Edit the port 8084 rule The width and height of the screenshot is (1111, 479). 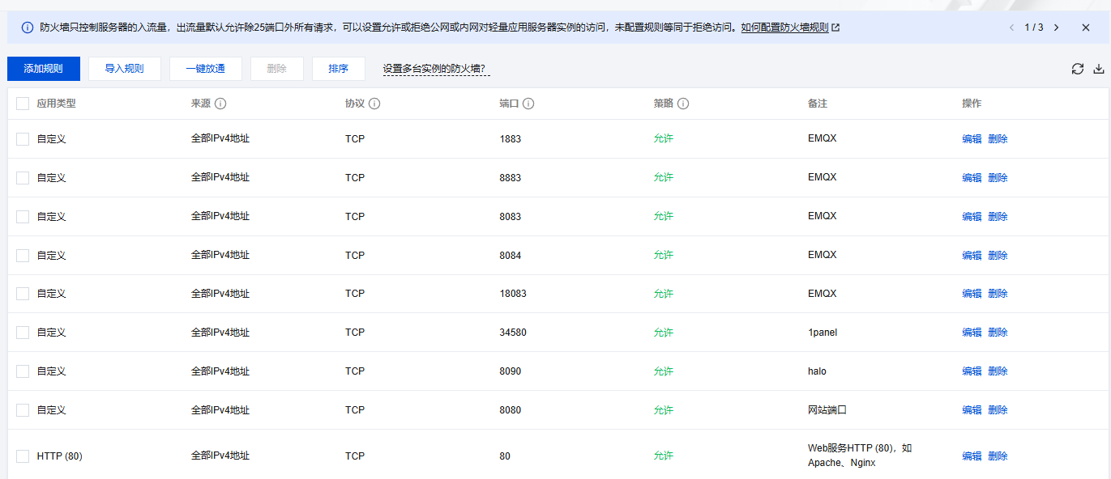pyautogui.click(x=972, y=256)
